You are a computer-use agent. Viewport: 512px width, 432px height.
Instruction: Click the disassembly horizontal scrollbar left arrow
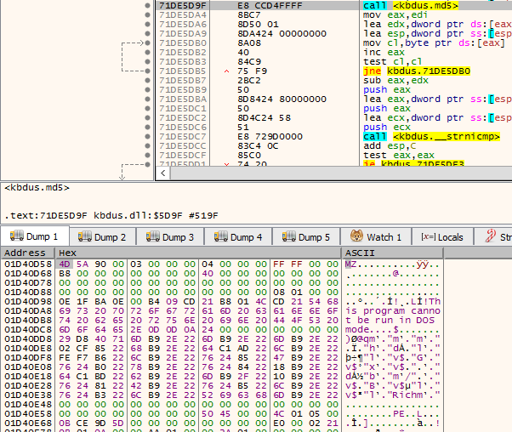[x=163, y=173]
